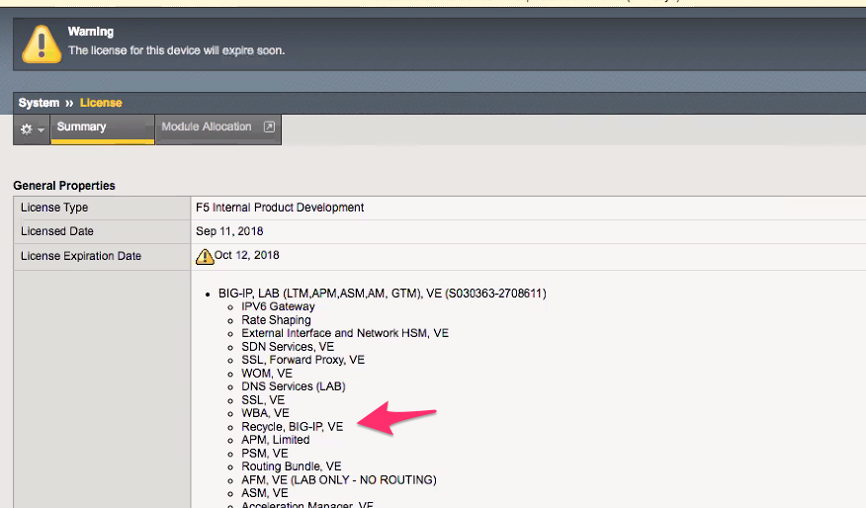Open the gear settings dropdown menu

(x=32, y=129)
